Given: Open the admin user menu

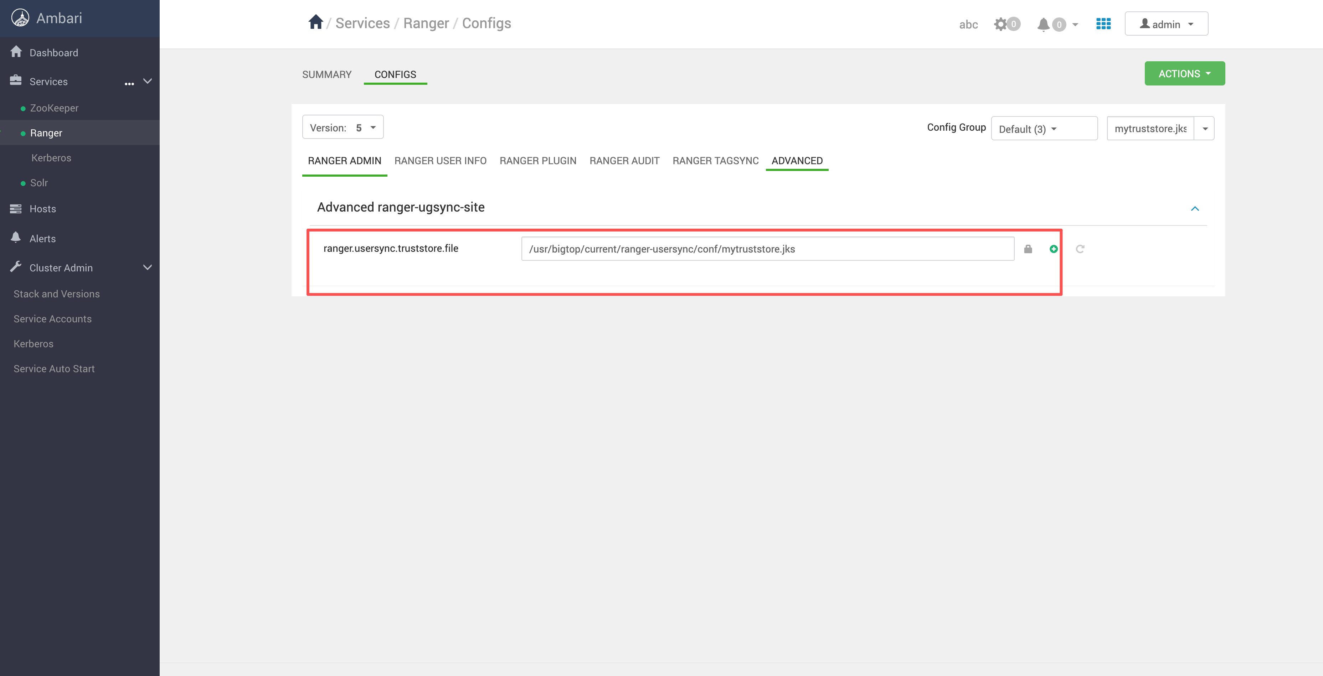Looking at the screenshot, I should (1166, 24).
